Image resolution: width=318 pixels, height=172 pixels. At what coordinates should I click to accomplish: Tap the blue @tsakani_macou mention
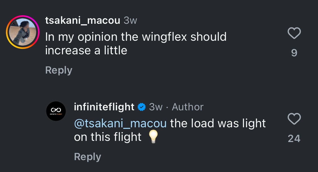tap(120, 123)
